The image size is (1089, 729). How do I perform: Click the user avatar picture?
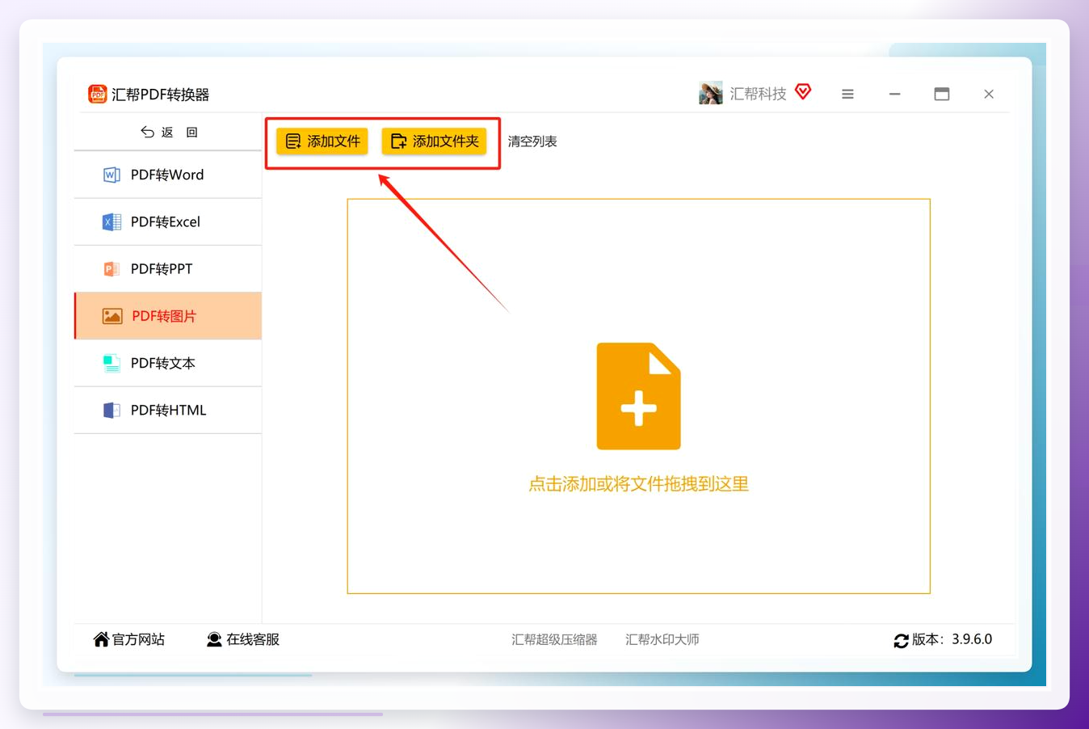coord(711,93)
